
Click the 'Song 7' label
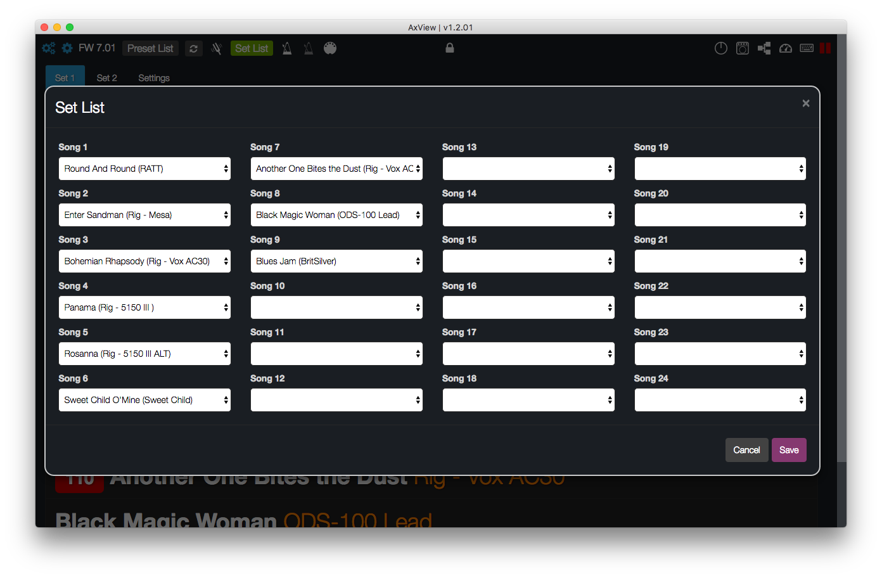(265, 147)
